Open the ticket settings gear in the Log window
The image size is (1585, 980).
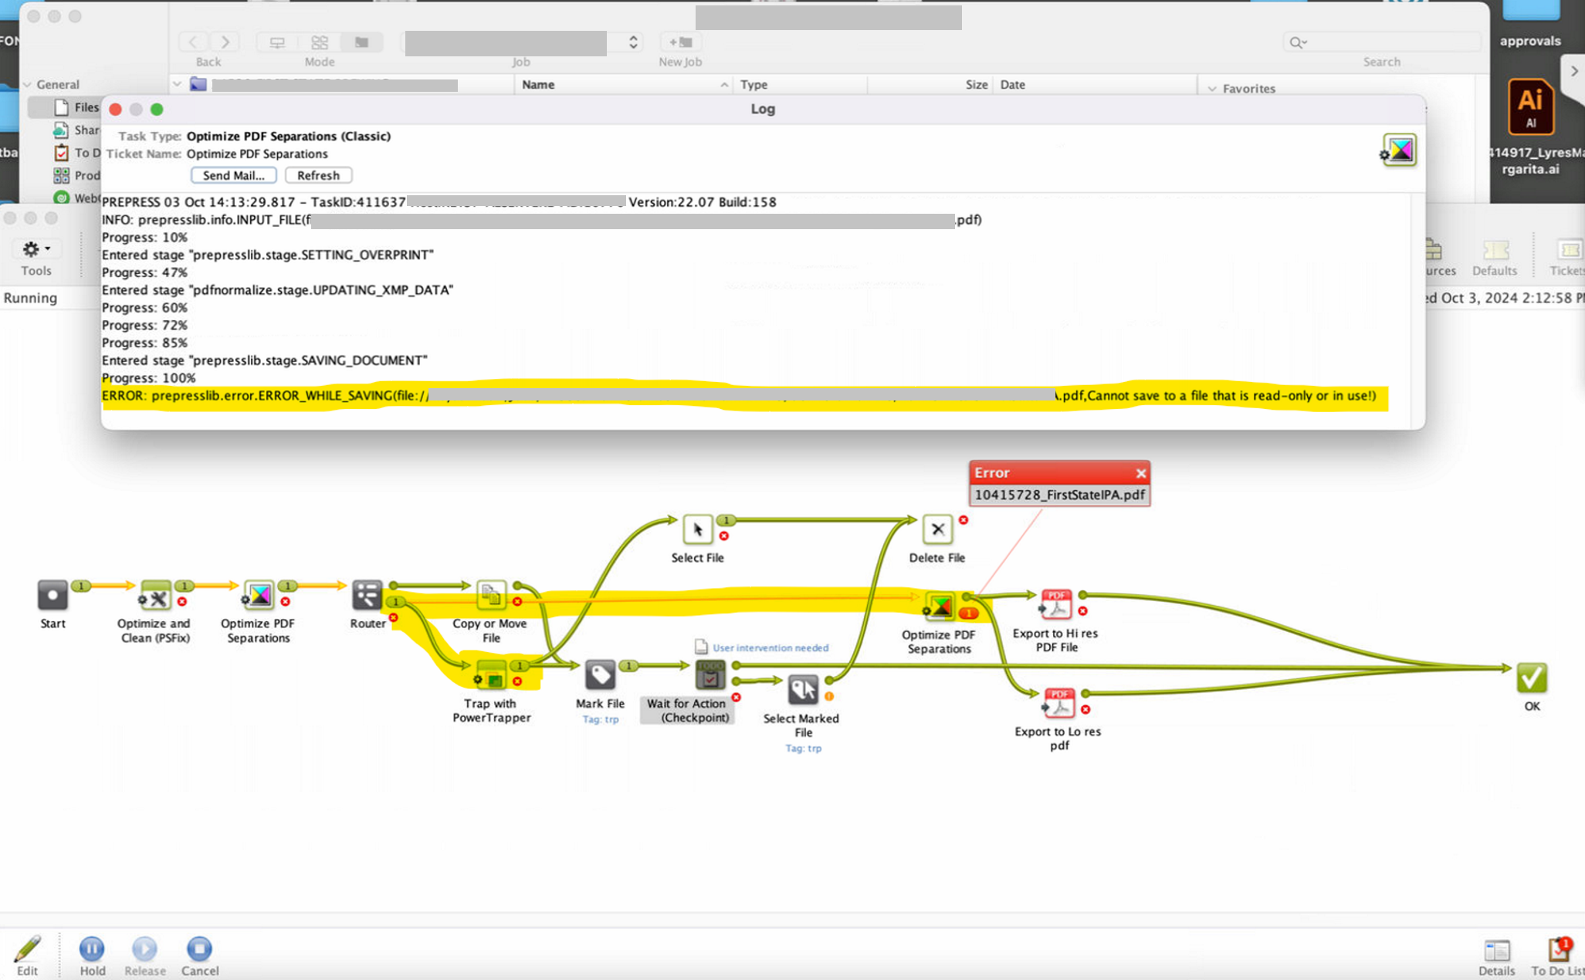click(x=1383, y=154)
